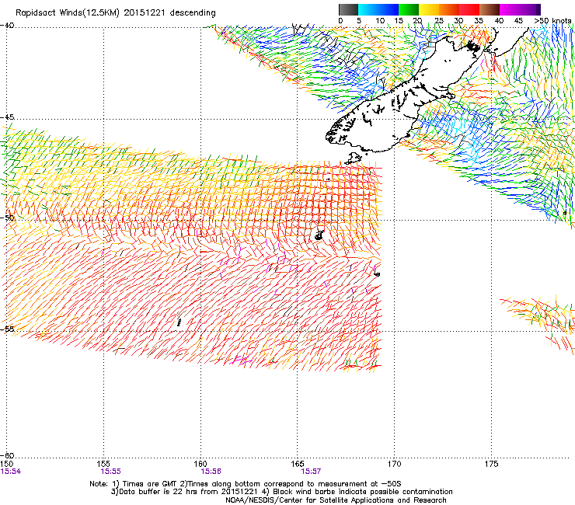This screenshot has width=575, height=505.
Task: Click the '45' label under the legend
Action: click(x=518, y=21)
